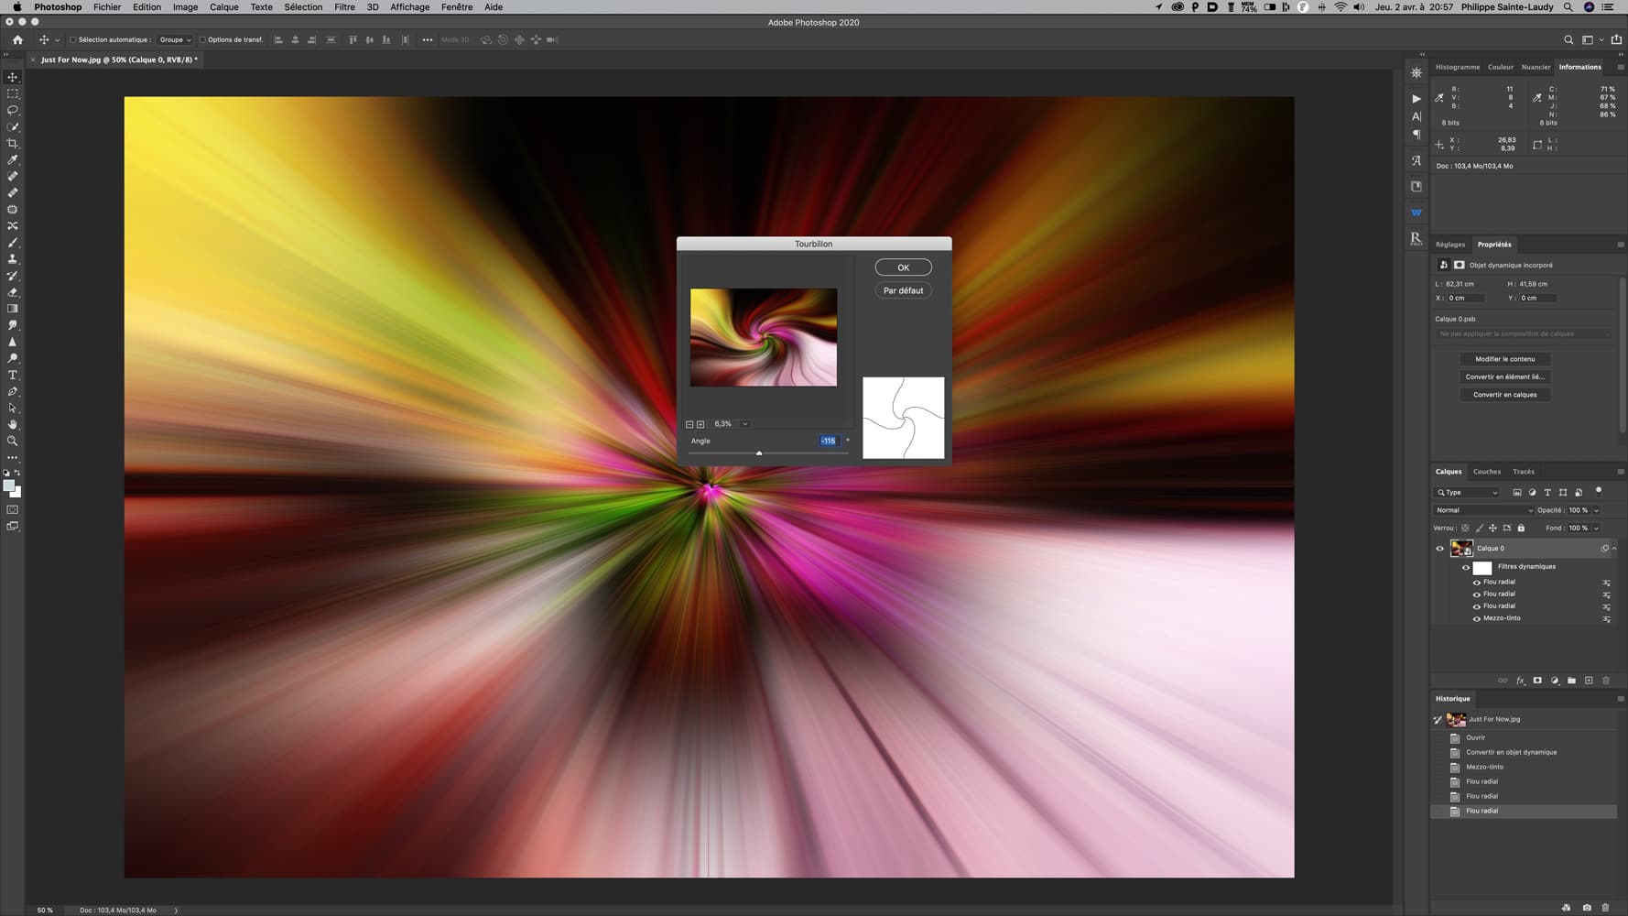Screen dimensions: 1628x916
Task: Click OK in the Tourbillon dialog
Action: pos(903,267)
